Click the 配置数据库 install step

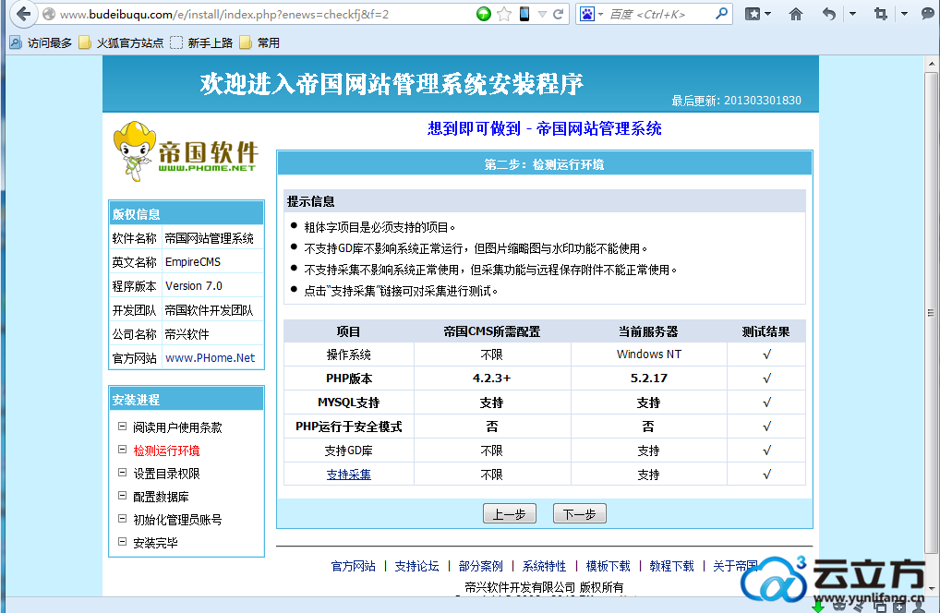[162, 497]
